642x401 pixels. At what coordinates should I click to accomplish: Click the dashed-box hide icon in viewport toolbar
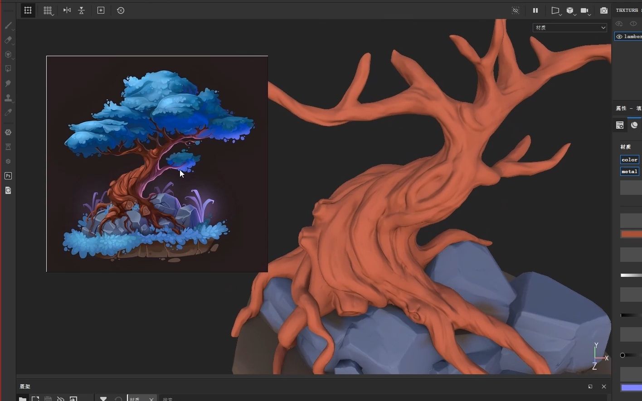[516, 10]
